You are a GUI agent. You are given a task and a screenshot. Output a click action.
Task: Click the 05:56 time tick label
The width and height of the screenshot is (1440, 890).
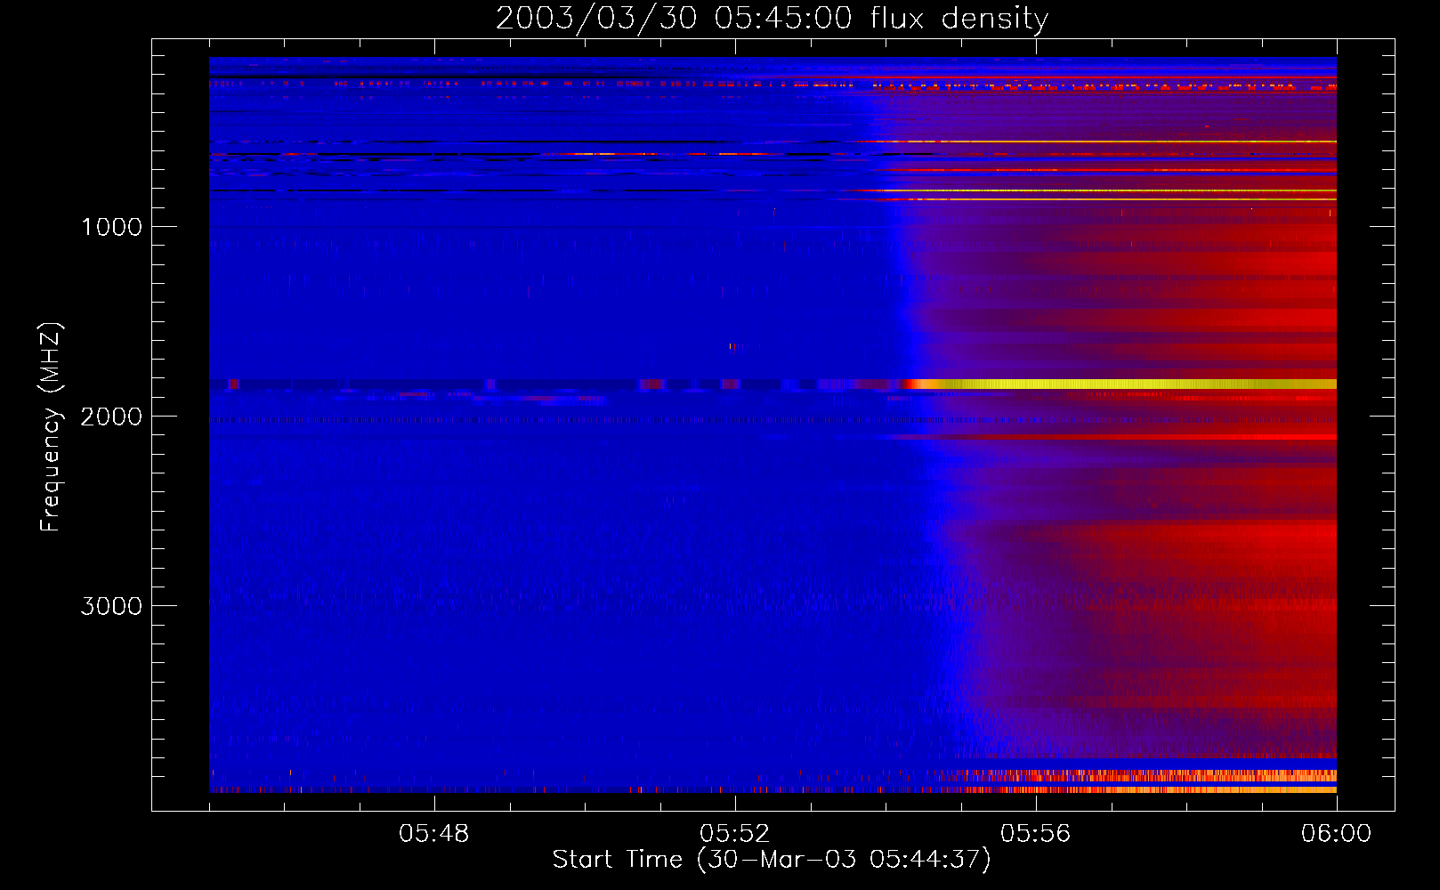pos(1036,834)
